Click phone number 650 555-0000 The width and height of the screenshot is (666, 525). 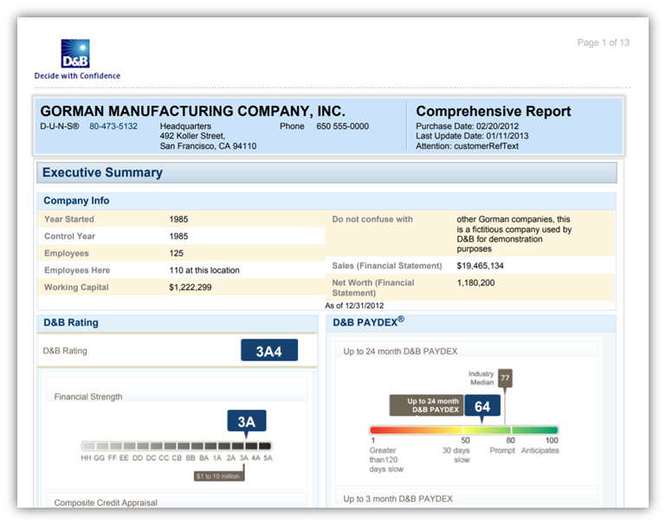point(342,126)
